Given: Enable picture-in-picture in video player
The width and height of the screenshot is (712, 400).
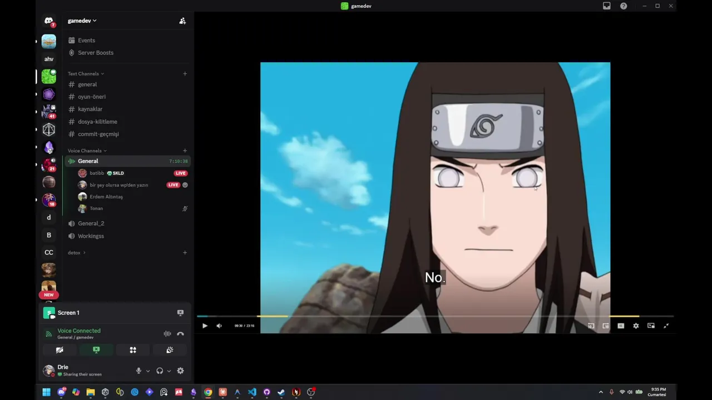Looking at the screenshot, I should coord(651,326).
